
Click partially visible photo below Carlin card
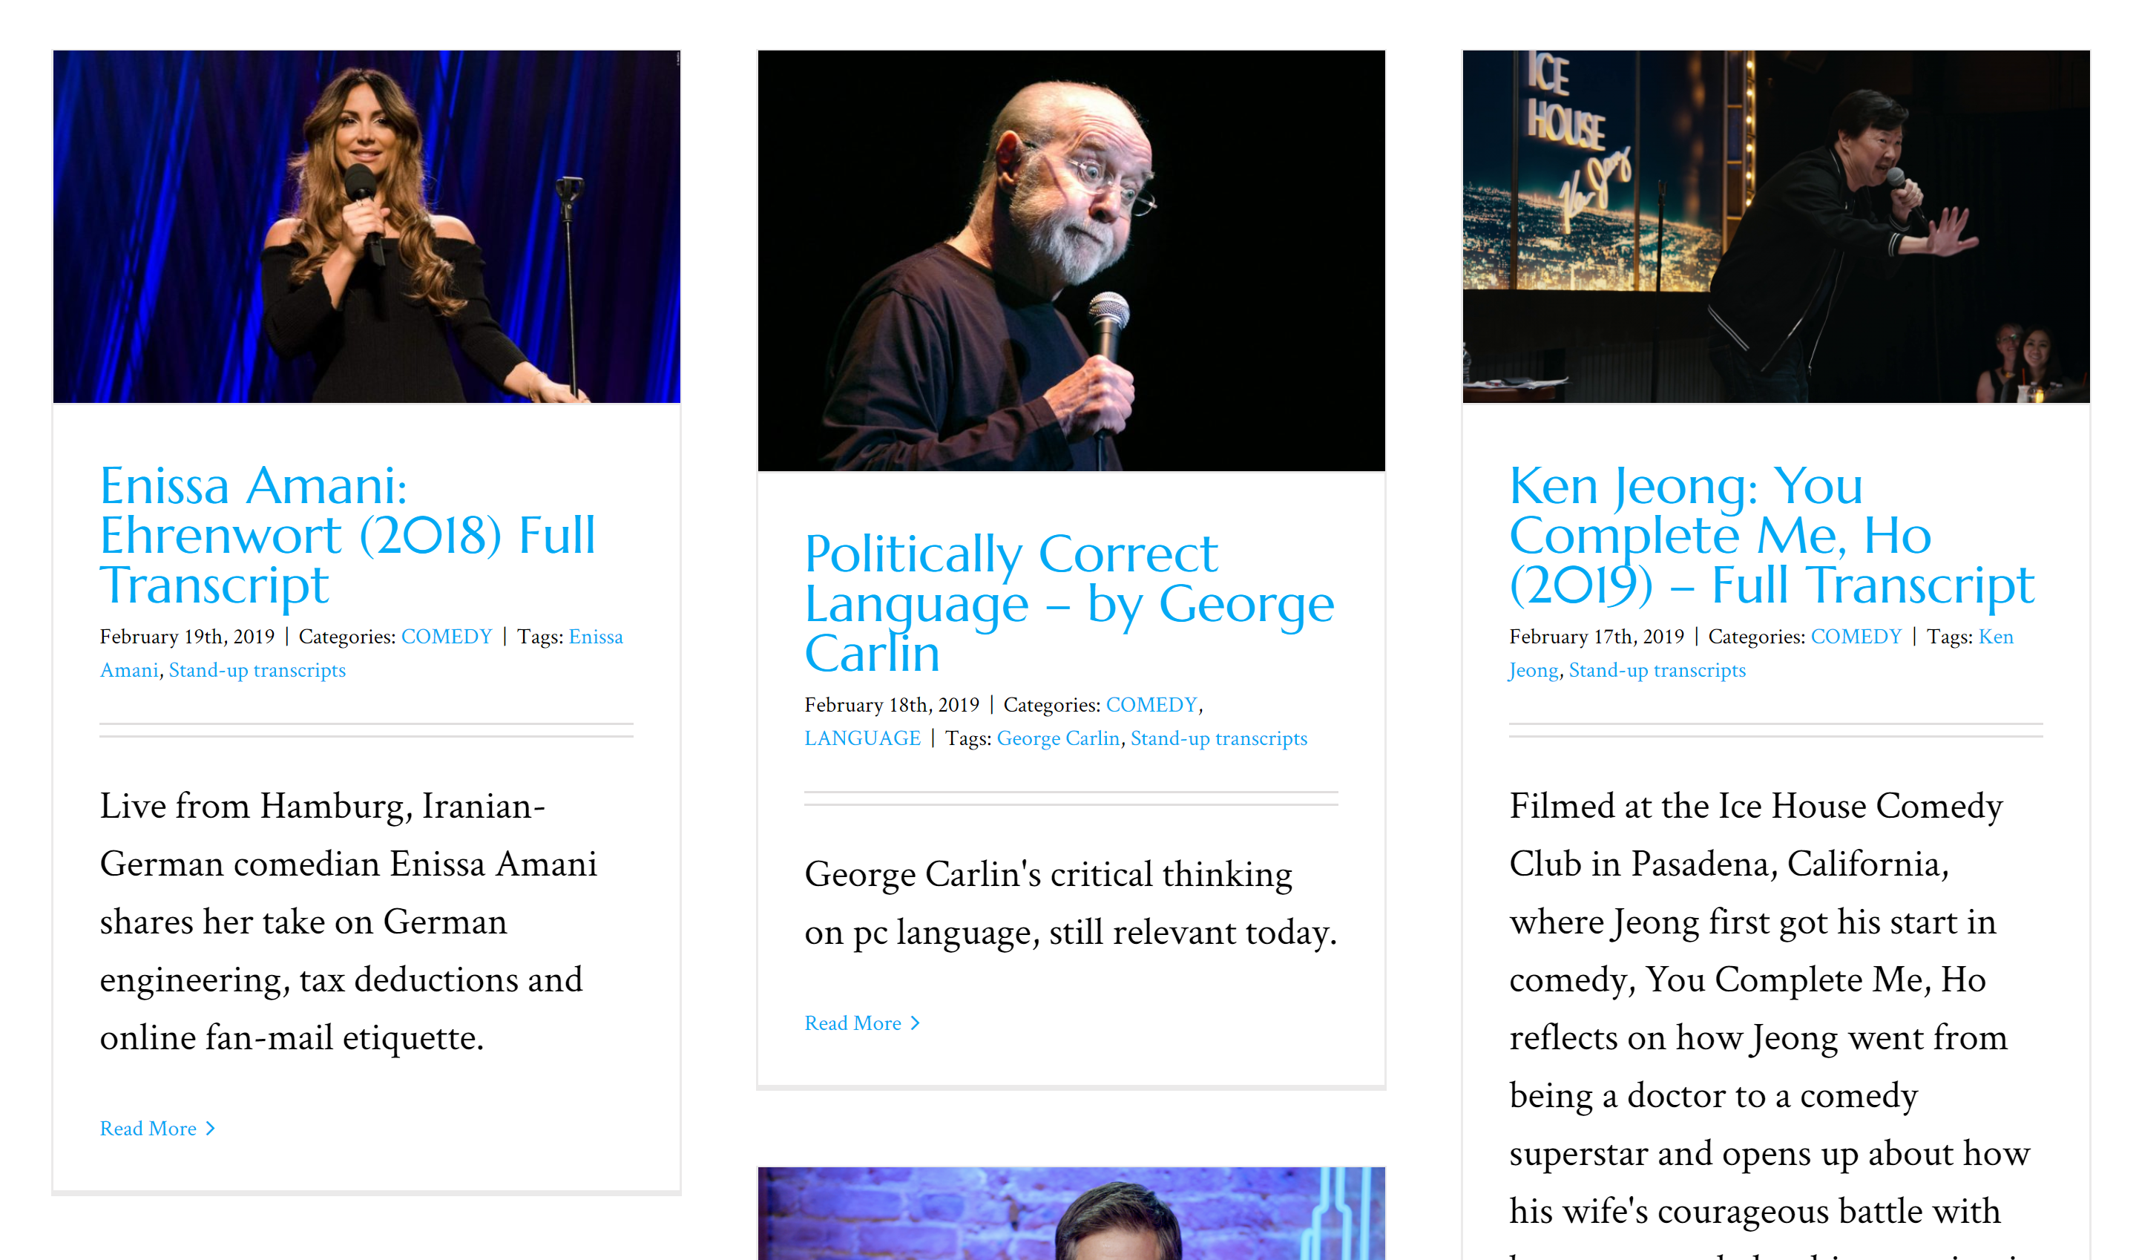click(1071, 1214)
